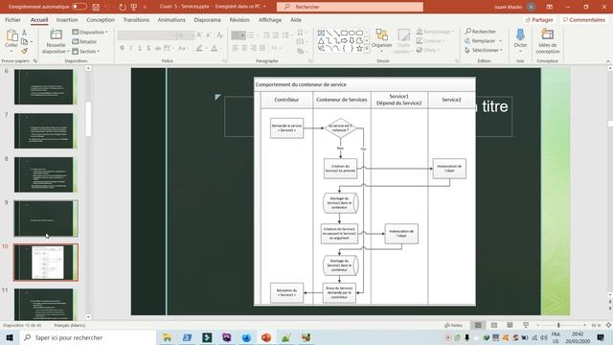Image resolution: width=613 pixels, height=345 pixels.
Task: Toggle the Enregistrement automatique switch
Action: (x=79, y=7)
